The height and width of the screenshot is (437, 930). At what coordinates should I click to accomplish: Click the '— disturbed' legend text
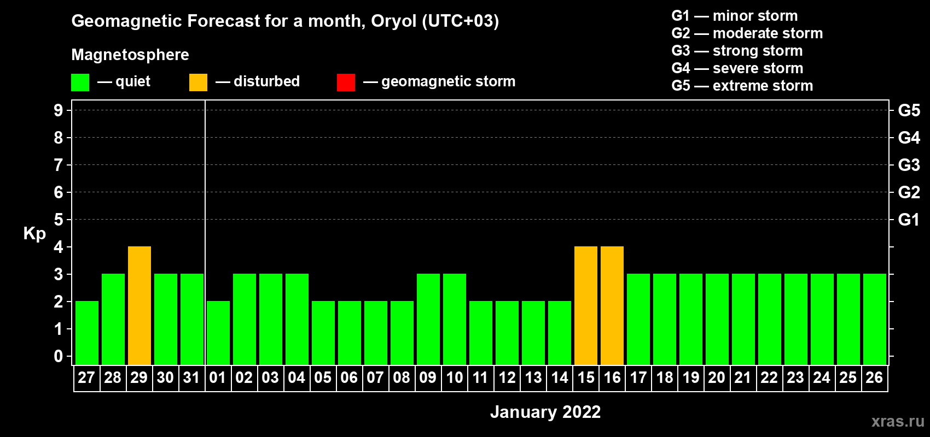click(258, 81)
